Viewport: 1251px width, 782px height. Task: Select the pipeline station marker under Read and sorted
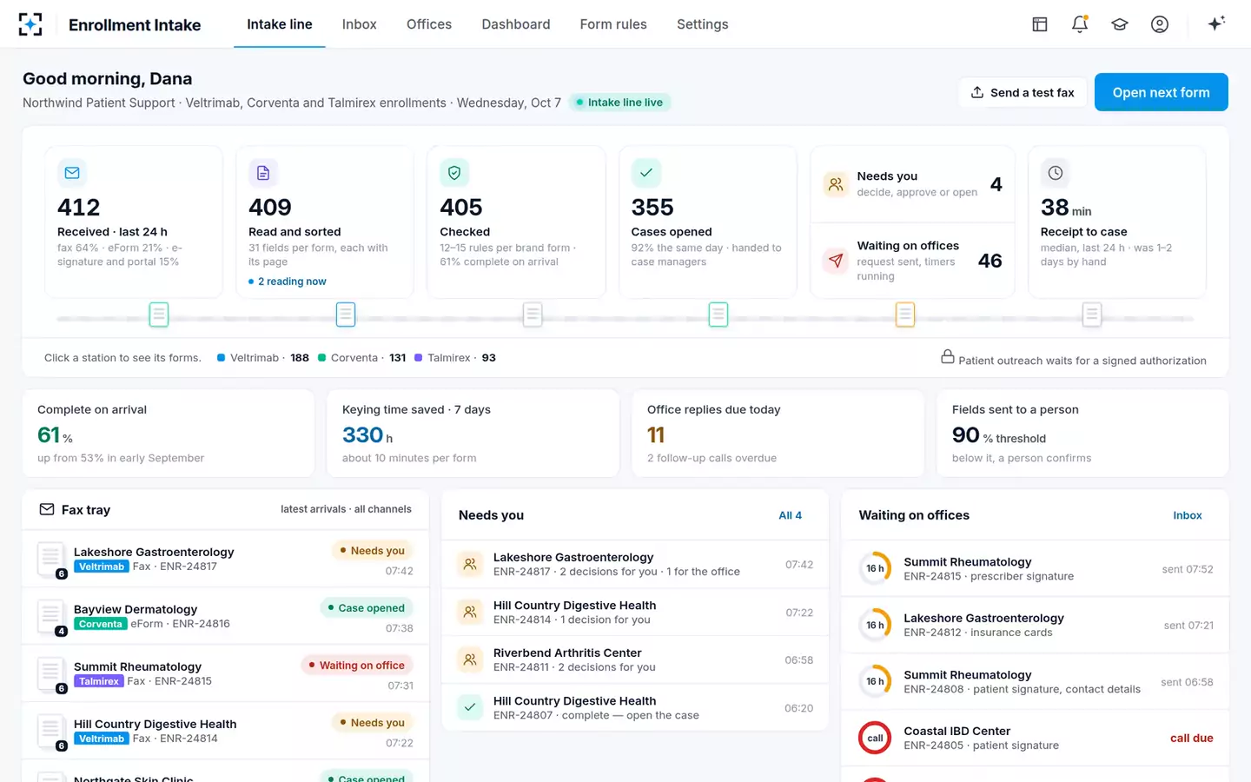click(x=346, y=315)
